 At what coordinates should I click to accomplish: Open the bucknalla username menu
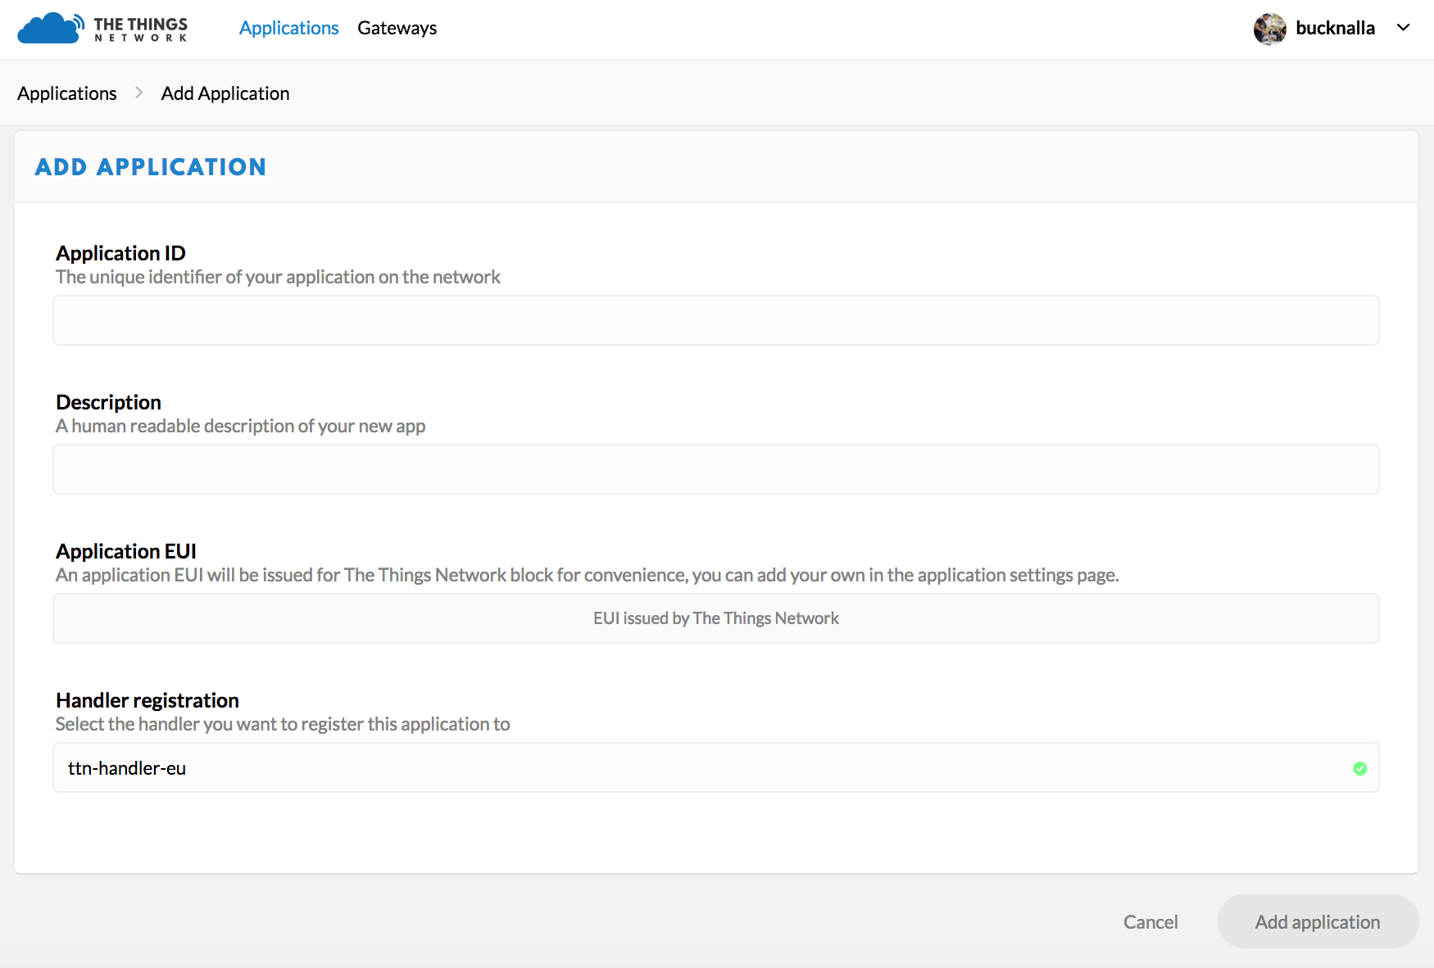coord(1335,29)
